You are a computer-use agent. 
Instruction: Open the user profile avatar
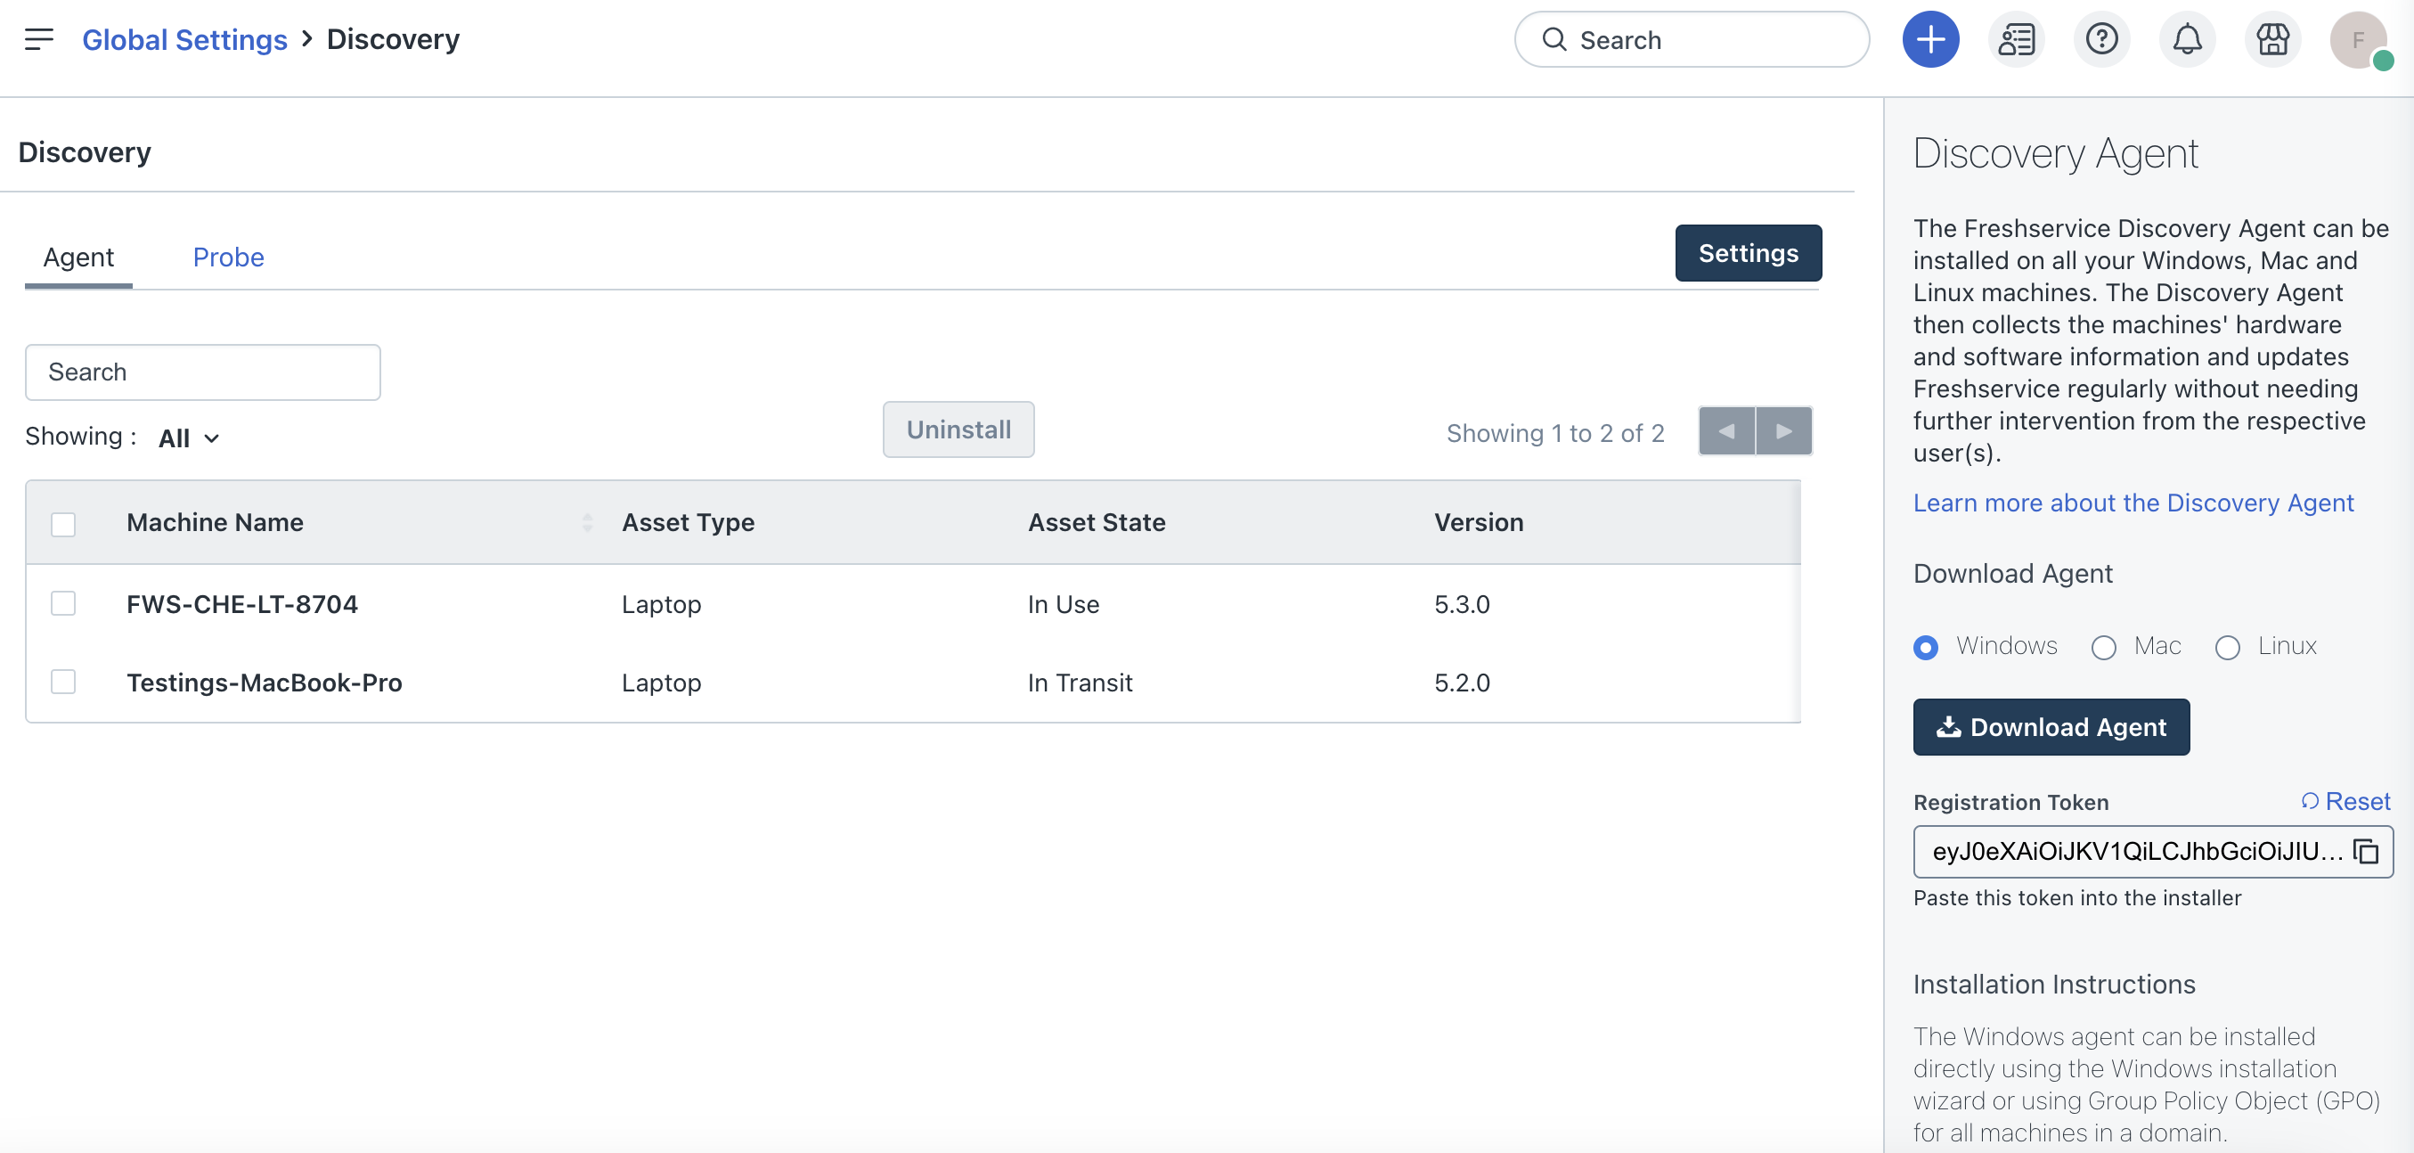pos(2358,39)
